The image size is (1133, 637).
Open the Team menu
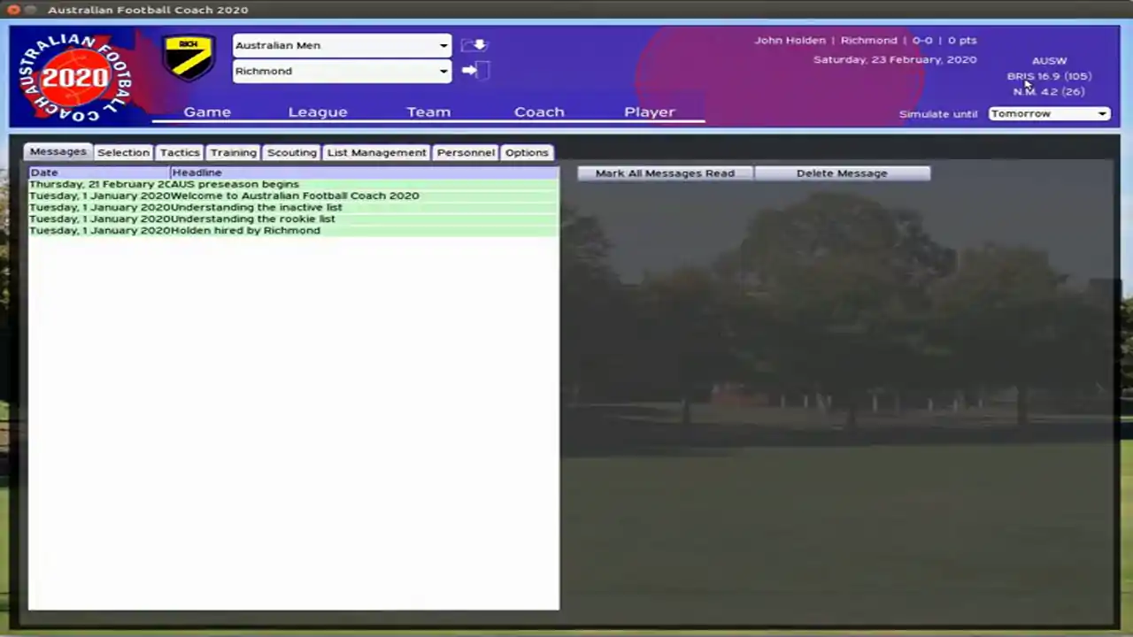[x=428, y=112]
